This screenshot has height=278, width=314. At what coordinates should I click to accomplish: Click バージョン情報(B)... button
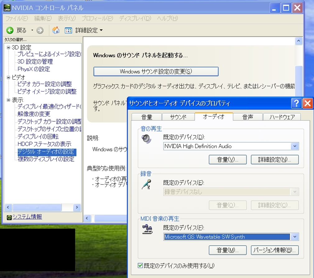click(275, 250)
